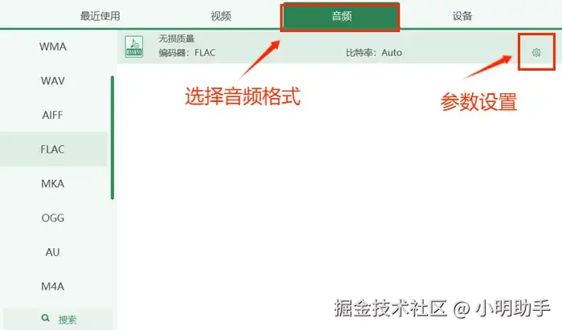Viewport: 562px width, 330px height.
Task: Switch to the 最近使用 tab
Action: point(100,16)
